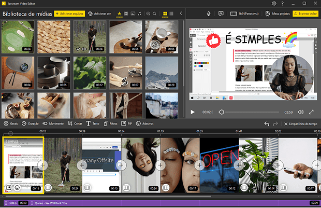321x208 pixels.
Task: Click Exportar vídeo button
Action: click(305, 13)
